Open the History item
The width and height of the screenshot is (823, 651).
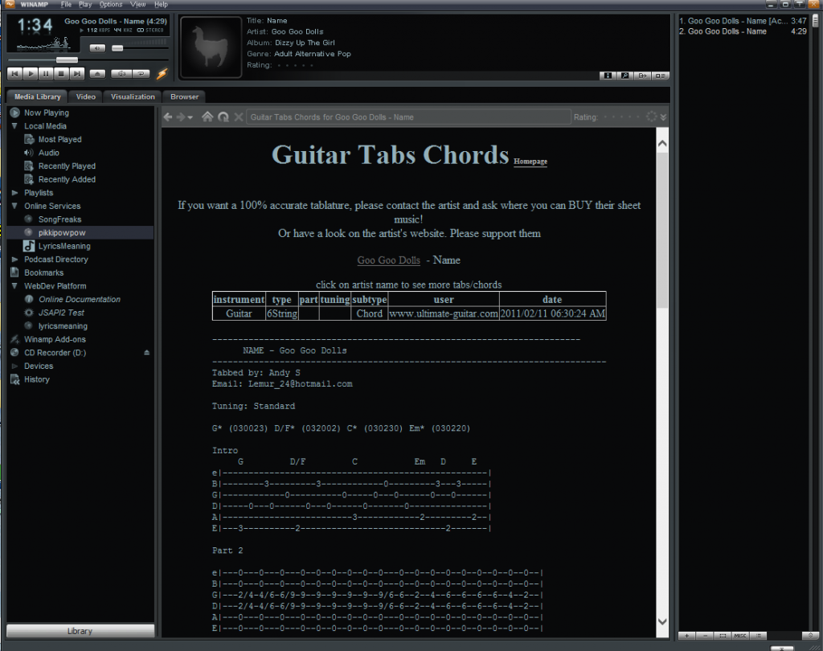coord(37,379)
